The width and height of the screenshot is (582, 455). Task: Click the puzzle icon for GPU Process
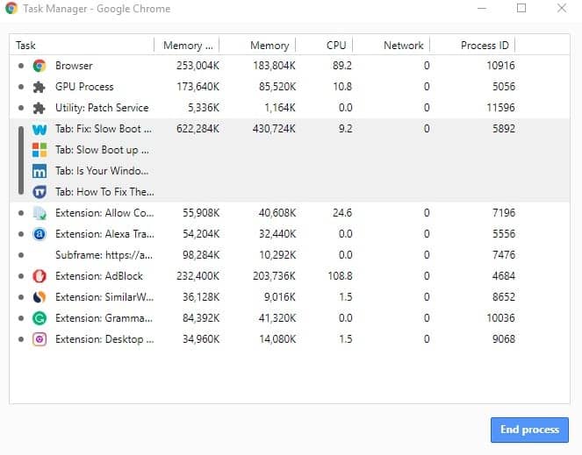[x=40, y=87]
